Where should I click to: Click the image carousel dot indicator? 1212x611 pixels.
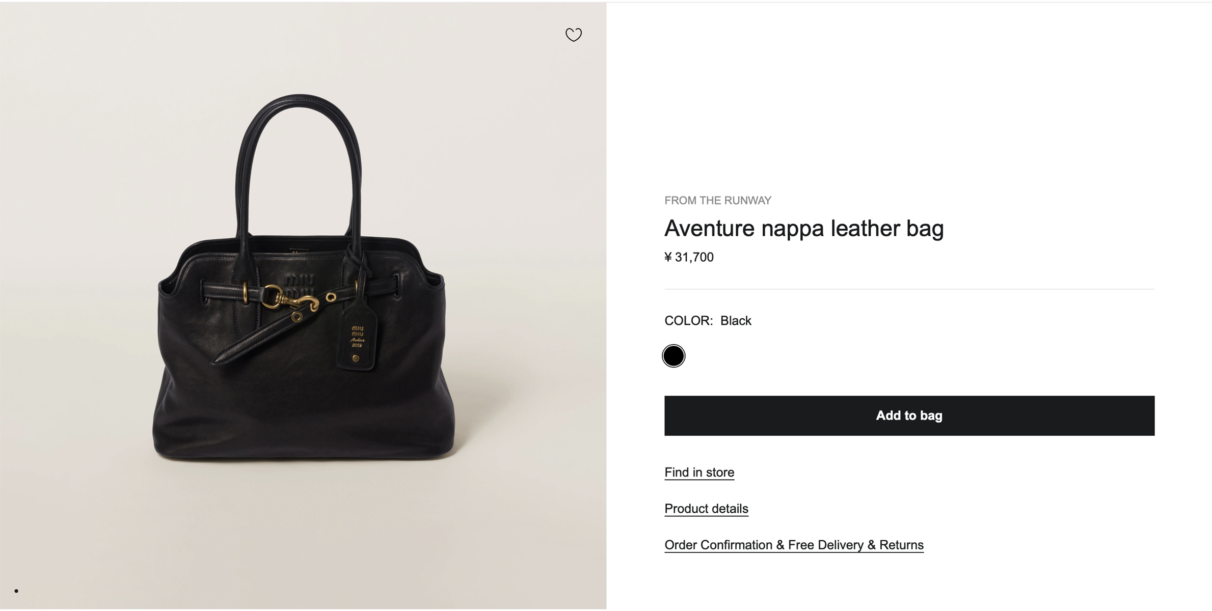pos(16,591)
